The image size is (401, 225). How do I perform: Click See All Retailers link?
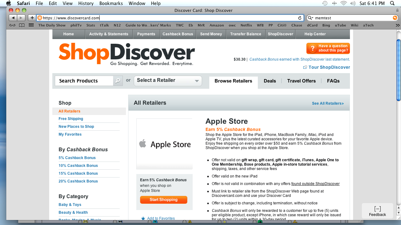[328, 103]
